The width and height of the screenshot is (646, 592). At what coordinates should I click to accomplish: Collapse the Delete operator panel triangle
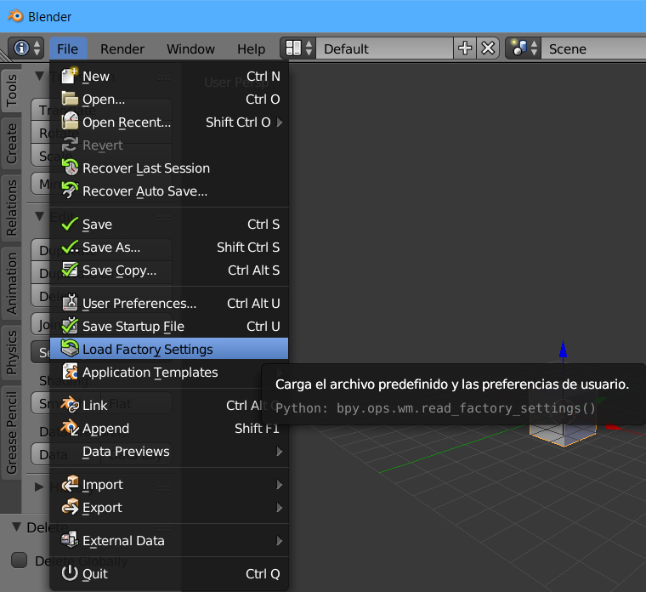click(16, 527)
